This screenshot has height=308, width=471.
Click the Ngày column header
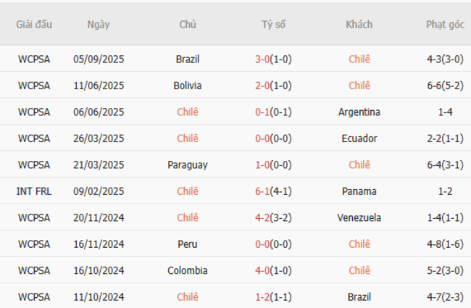click(99, 24)
